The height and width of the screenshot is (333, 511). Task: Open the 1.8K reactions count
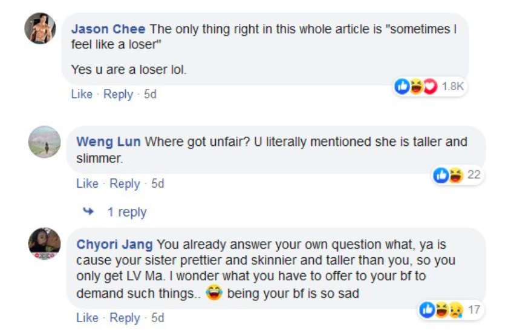452,87
